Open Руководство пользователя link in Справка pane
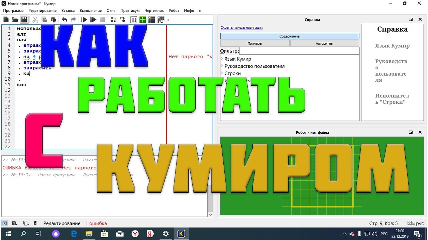The image size is (428, 240). click(391, 71)
